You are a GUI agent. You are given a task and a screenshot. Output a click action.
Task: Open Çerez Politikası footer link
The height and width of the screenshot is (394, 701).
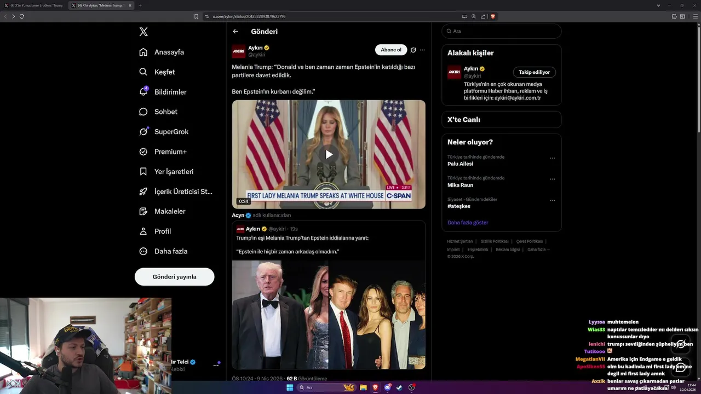(530, 241)
